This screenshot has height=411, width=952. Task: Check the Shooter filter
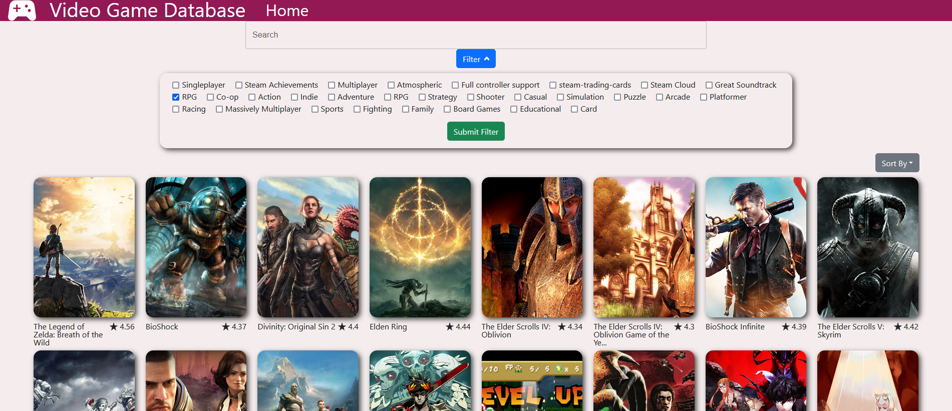(x=471, y=97)
